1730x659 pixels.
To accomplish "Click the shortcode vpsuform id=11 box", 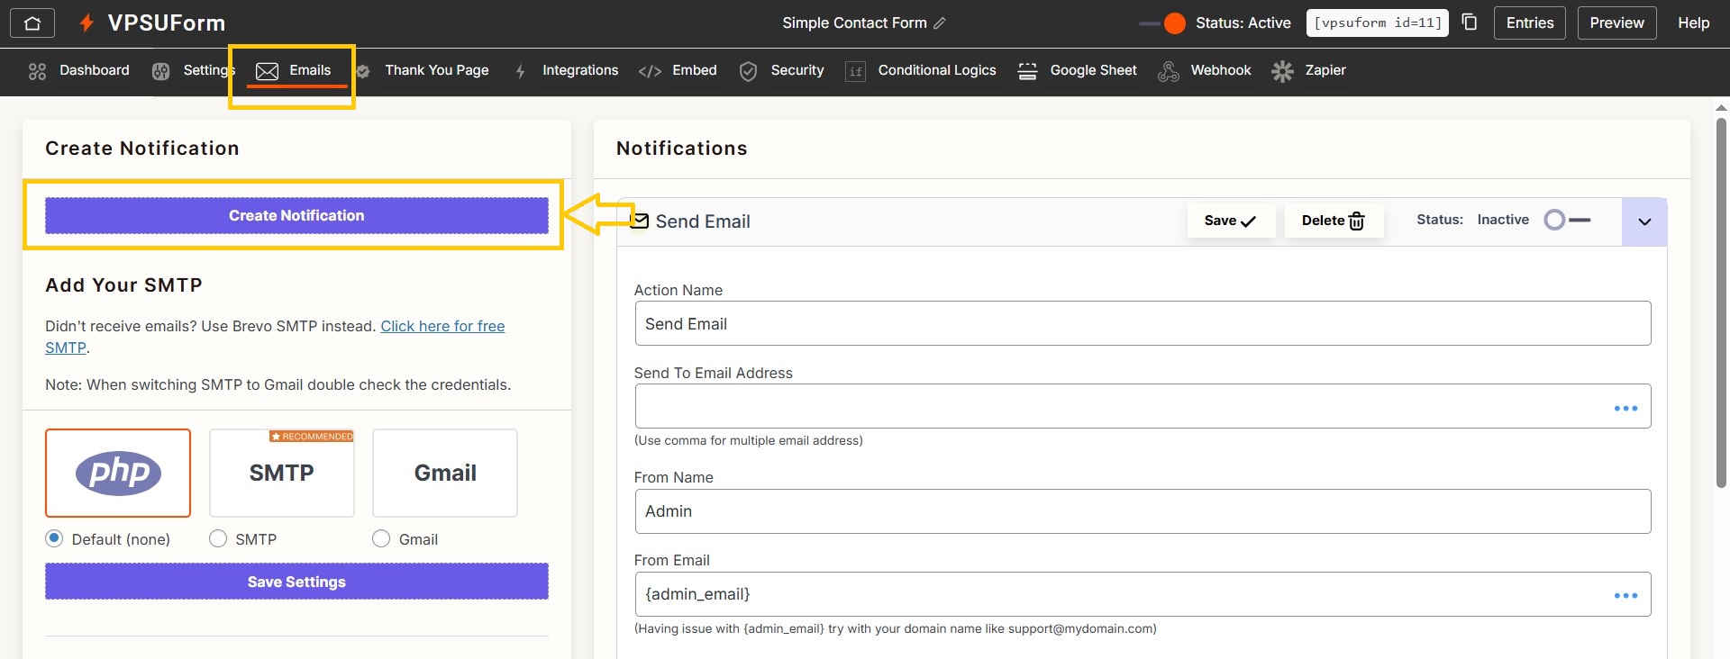I will tap(1378, 23).
